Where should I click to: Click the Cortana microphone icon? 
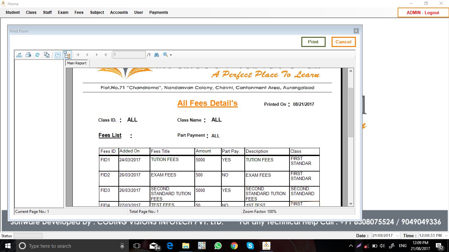coord(122,246)
